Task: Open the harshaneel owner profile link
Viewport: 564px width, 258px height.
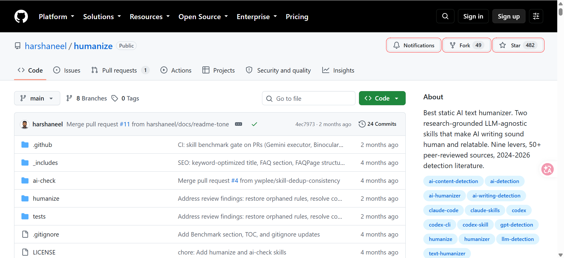Action: pos(46,46)
